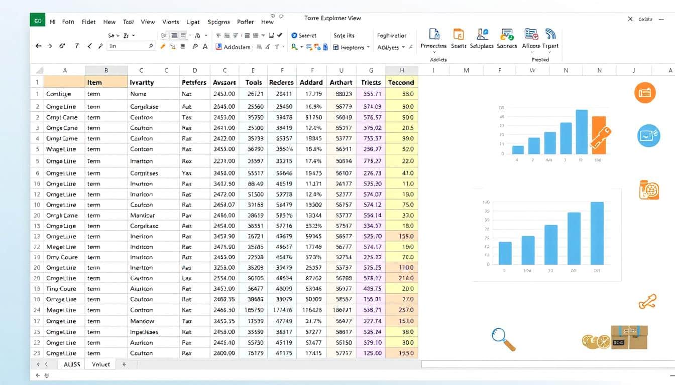
Task: Open the View menu
Action: click(148, 22)
